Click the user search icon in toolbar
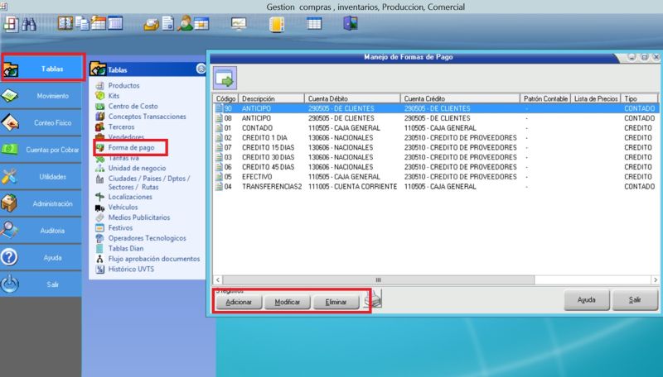The height and width of the screenshot is (377, 663). (186, 24)
